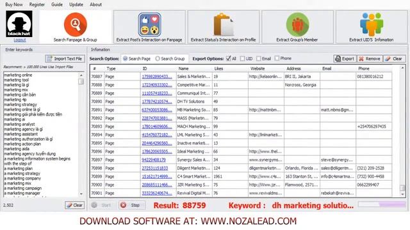
Task: Click keyword list scrollbar up arrow
Action: pyautogui.click(x=81, y=75)
